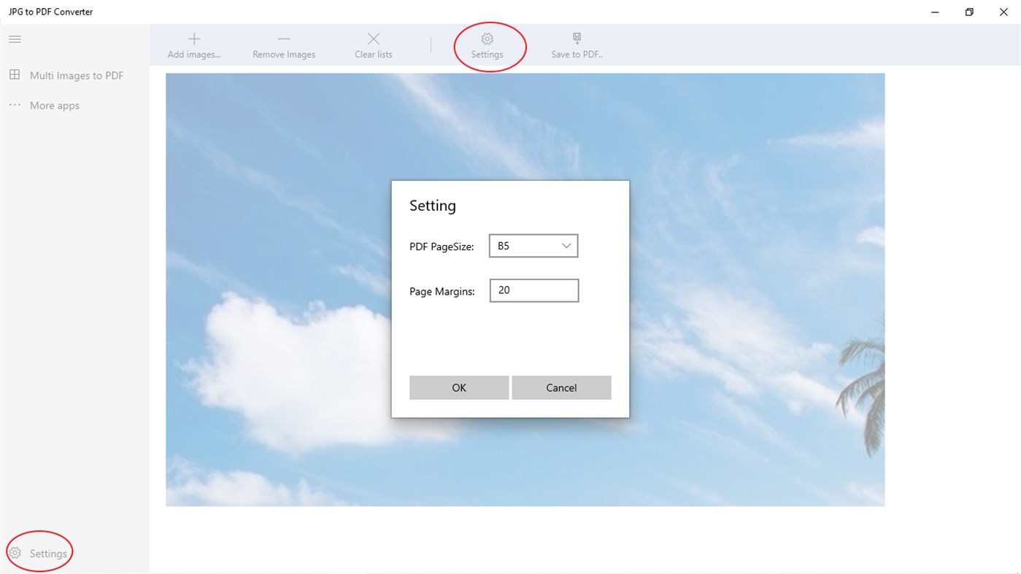The image size is (1021, 574).
Task: Click the Multi Images to PDF grid icon
Action: pos(15,74)
